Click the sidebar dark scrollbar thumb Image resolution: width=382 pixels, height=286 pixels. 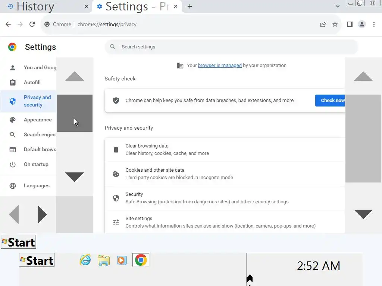(x=75, y=113)
